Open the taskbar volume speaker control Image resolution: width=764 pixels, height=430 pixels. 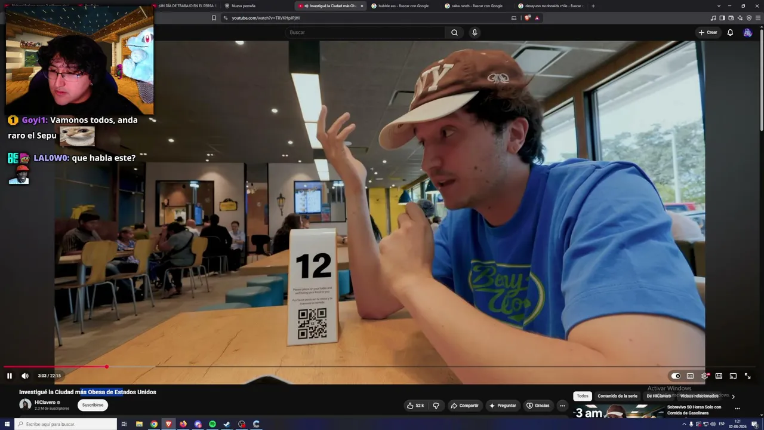coord(713,424)
